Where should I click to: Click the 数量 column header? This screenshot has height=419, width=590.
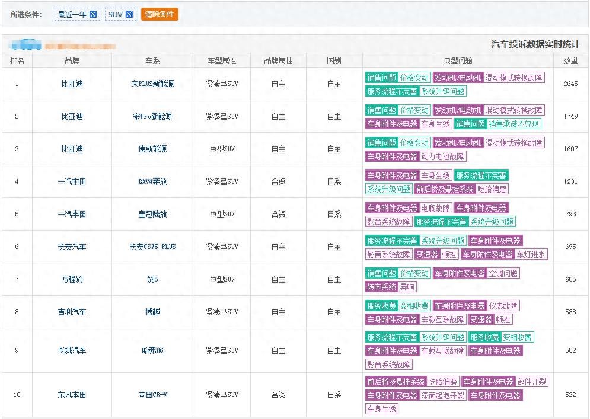[x=570, y=60]
